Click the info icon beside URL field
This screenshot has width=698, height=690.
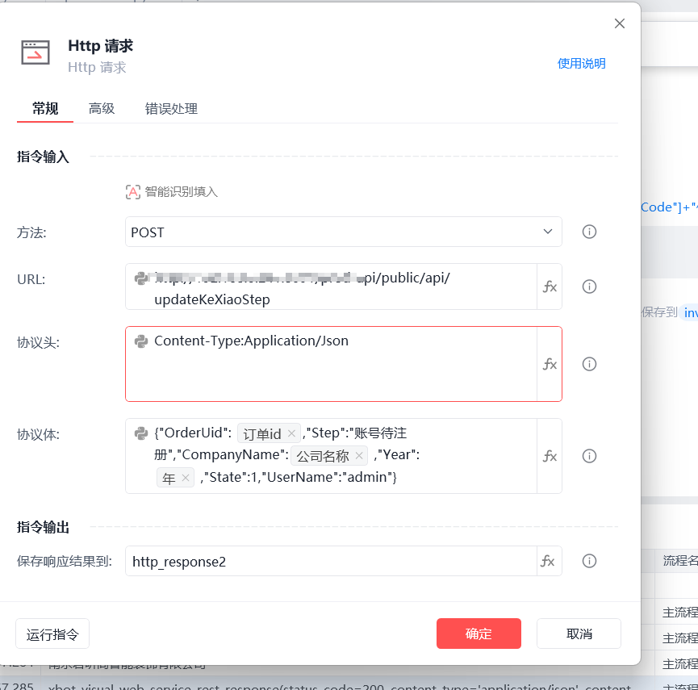(x=589, y=286)
